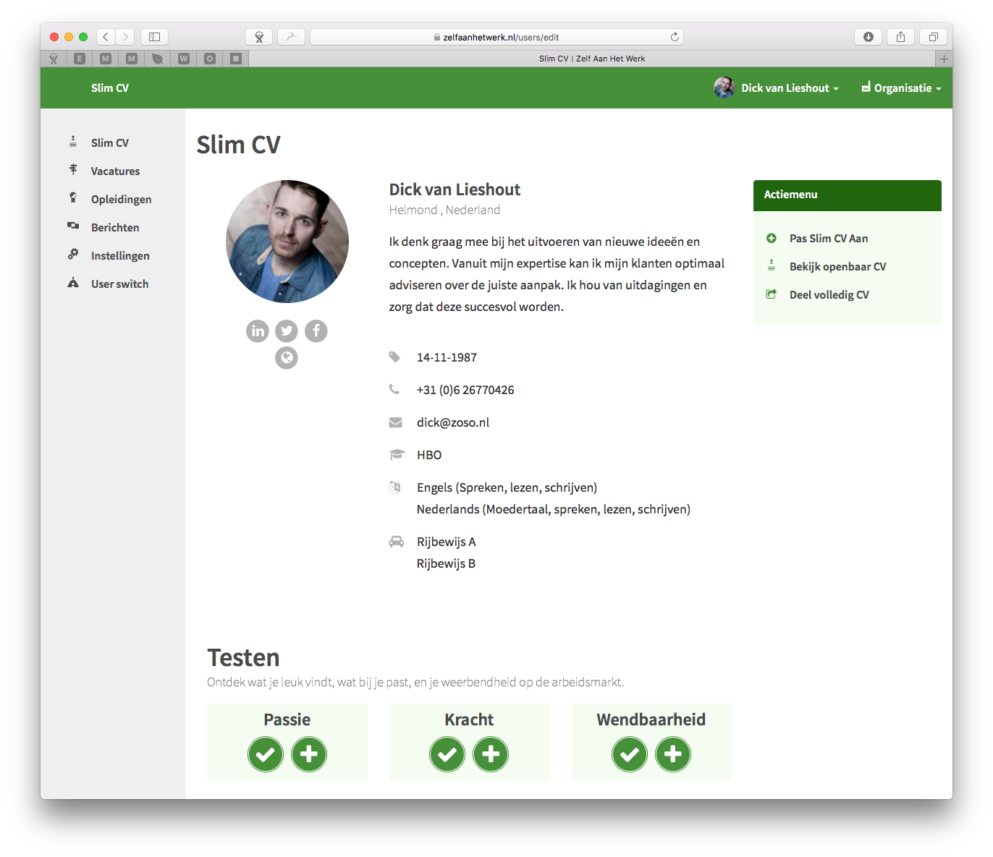
Task: Click the green plus icon beside Pas Slim CV Aan
Action: tap(772, 238)
